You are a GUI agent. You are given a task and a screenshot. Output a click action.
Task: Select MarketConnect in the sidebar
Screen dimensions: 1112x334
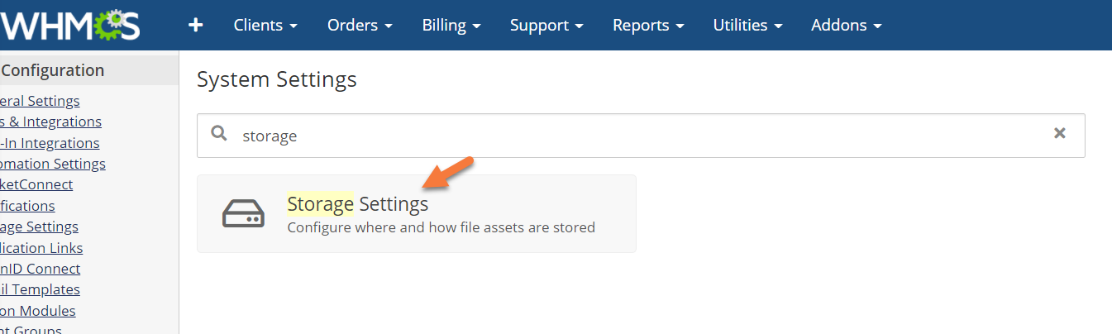coord(36,184)
